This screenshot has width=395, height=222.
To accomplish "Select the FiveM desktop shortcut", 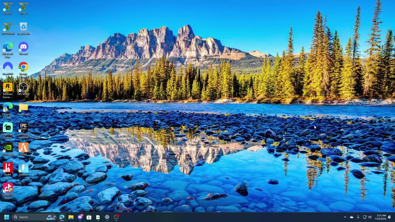I will pyautogui.click(x=23, y=149).
